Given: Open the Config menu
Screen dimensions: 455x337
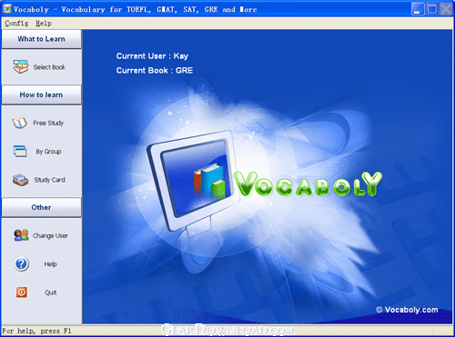Looking at the screenshot, I should (16, 24).
